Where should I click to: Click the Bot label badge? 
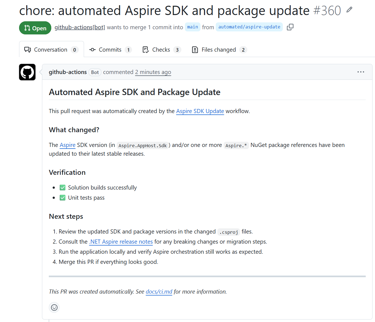click(x=95, y=72)
